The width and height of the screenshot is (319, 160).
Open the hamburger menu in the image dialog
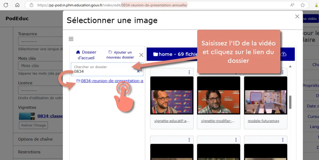(71, 39)
